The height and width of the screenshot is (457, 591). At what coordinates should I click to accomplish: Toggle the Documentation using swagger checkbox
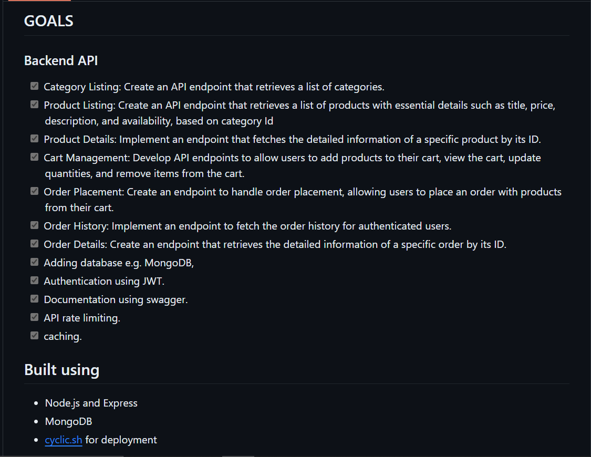[34, 299]
